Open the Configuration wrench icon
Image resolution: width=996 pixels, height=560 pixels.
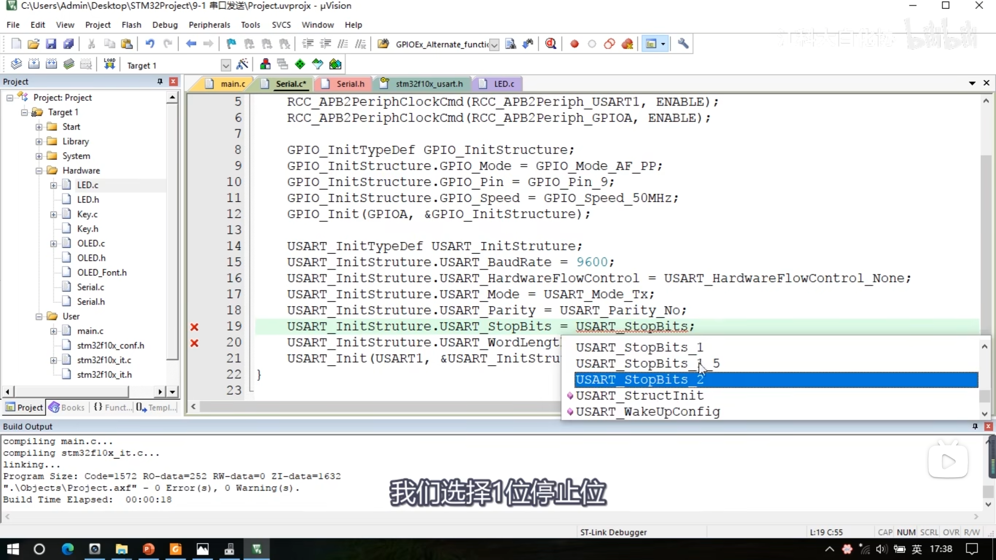[683, 44]
